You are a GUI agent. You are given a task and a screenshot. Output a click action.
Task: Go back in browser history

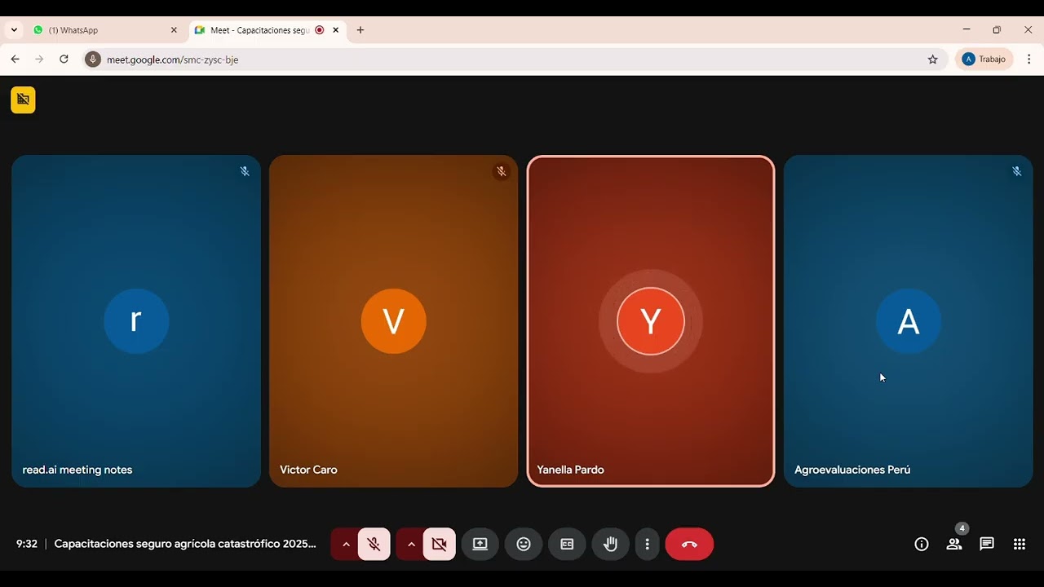(x=15, y=60)
